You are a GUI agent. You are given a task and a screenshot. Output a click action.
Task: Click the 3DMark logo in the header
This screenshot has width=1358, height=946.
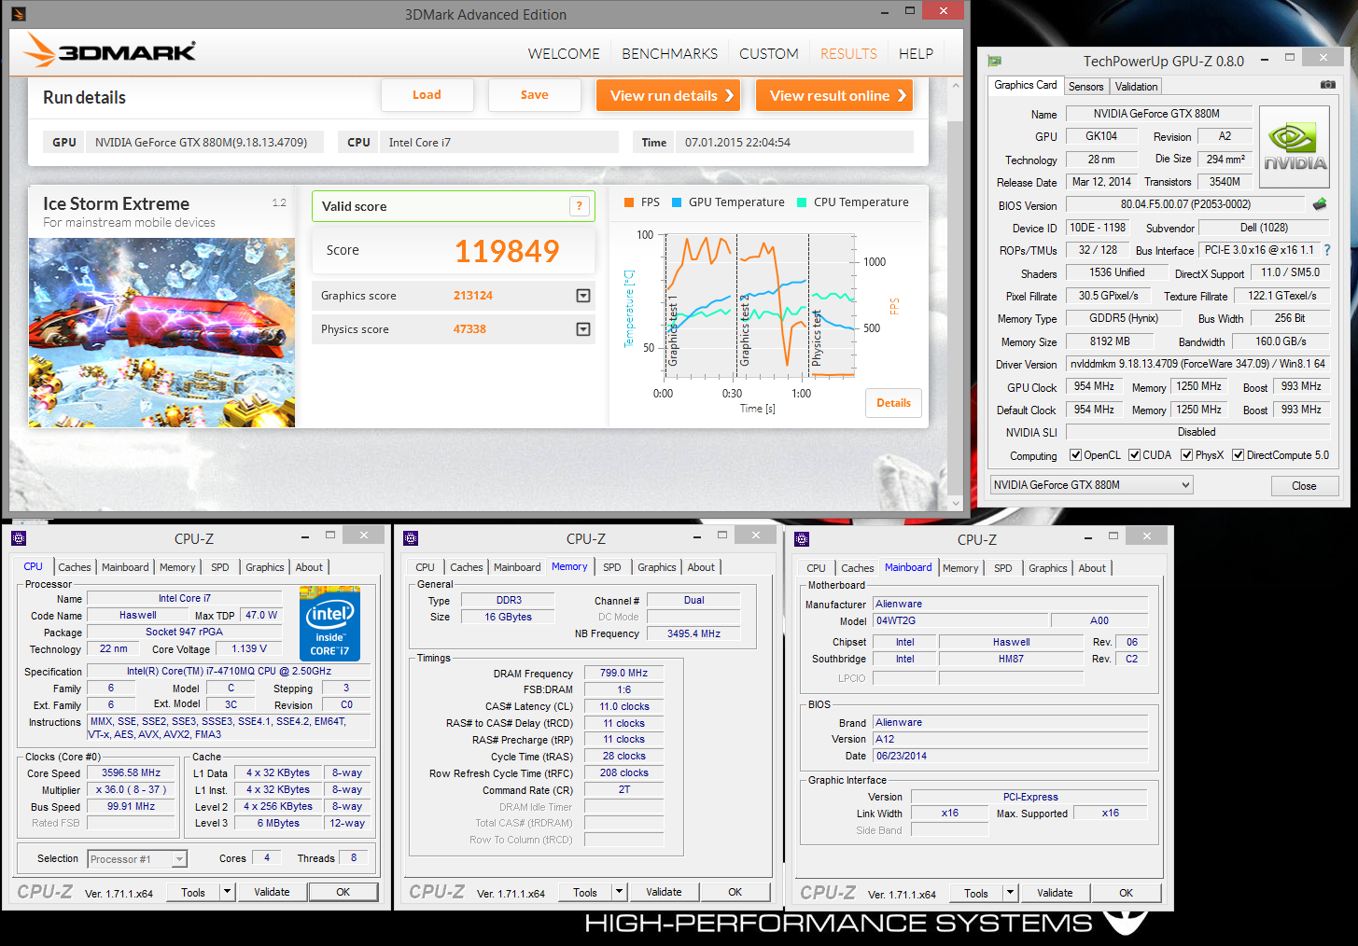tap(110, 50)
